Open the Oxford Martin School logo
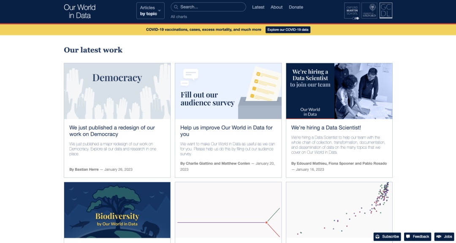The image size is (456, 243). [352, 11]
